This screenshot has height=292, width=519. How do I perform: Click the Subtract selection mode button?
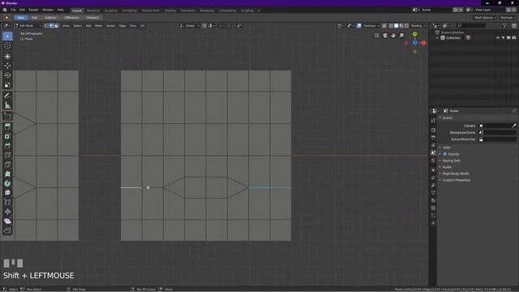click(50, 18)
